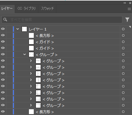
Task: Click the search magnifier icon
Action: point(5,20)
